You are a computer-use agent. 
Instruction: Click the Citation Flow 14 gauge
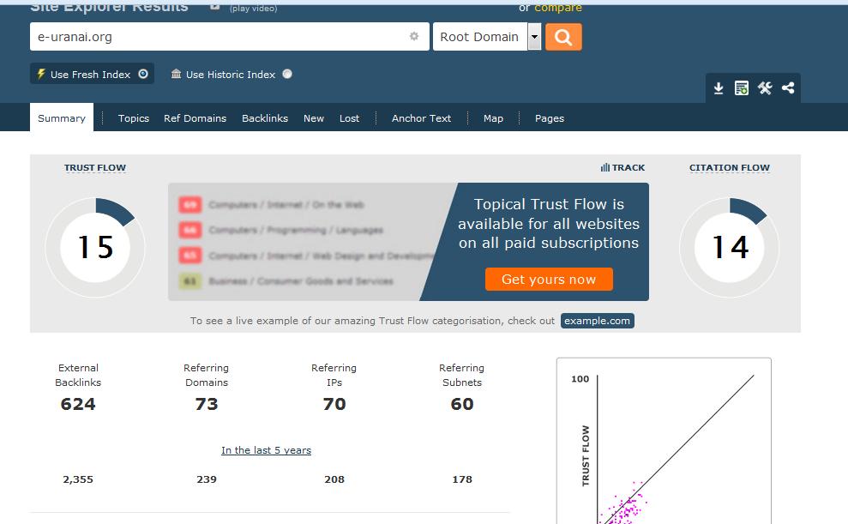(x=730, y=247)
